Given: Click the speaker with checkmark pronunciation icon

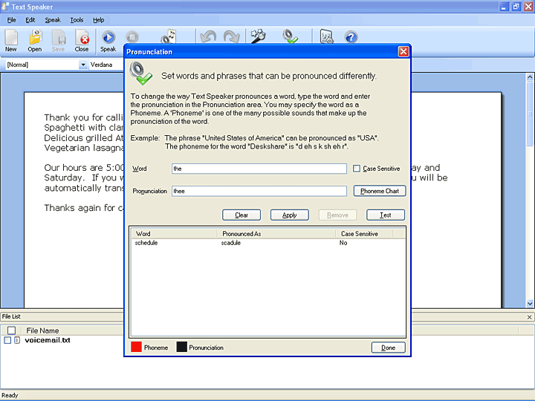Looking at the screenshot, I should pyautogui.click(x=291, y=36).
